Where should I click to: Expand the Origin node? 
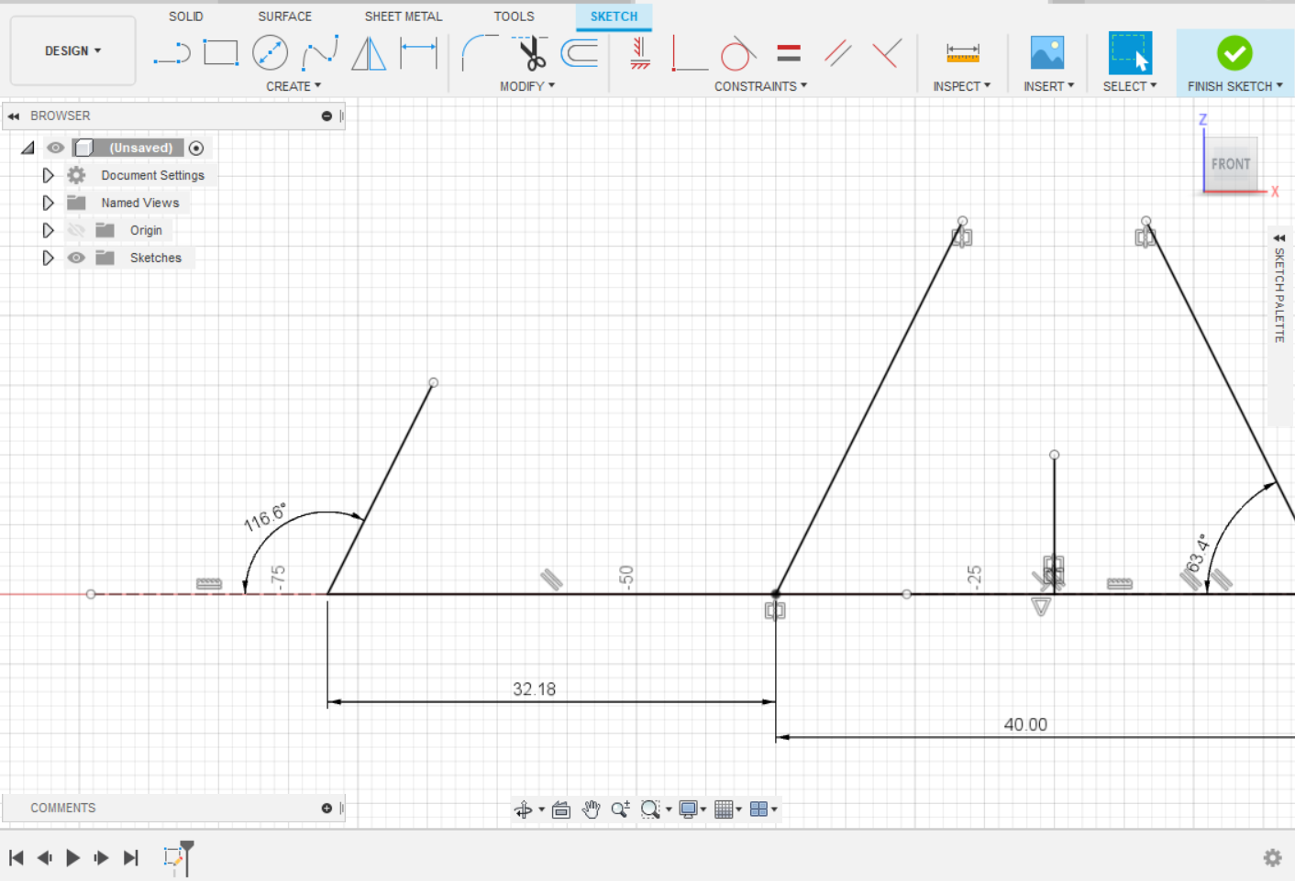[x=49, y=230]
